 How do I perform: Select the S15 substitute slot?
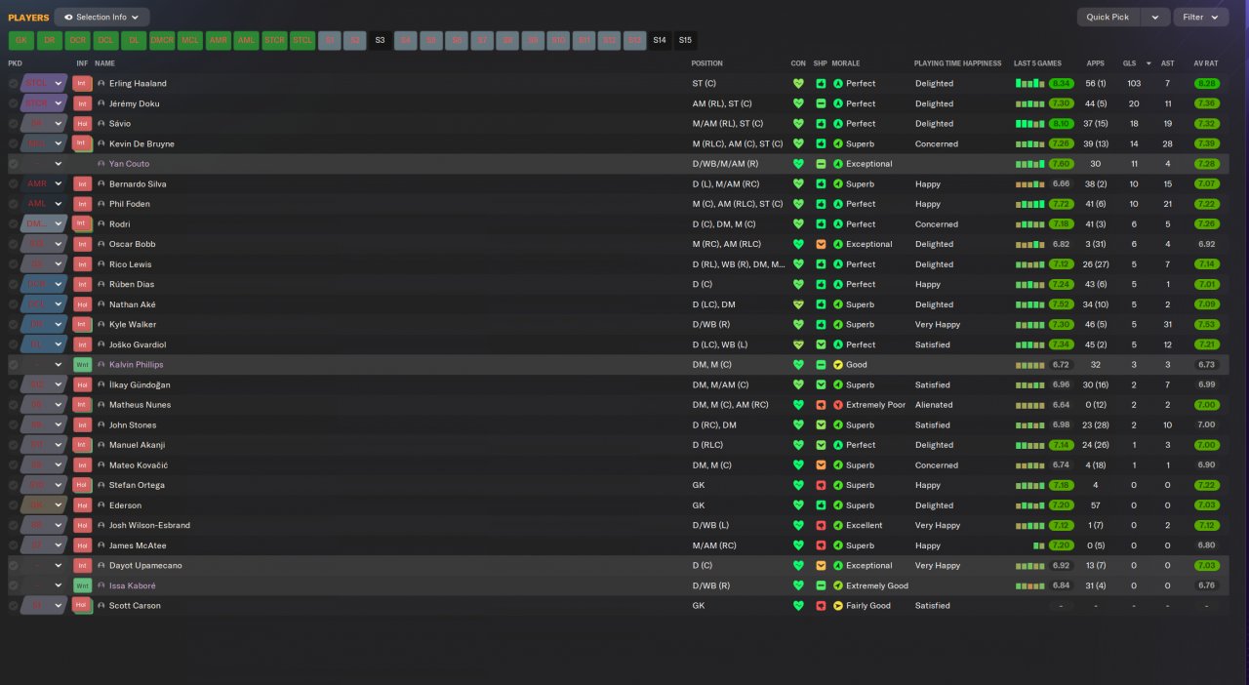[685, 40]
